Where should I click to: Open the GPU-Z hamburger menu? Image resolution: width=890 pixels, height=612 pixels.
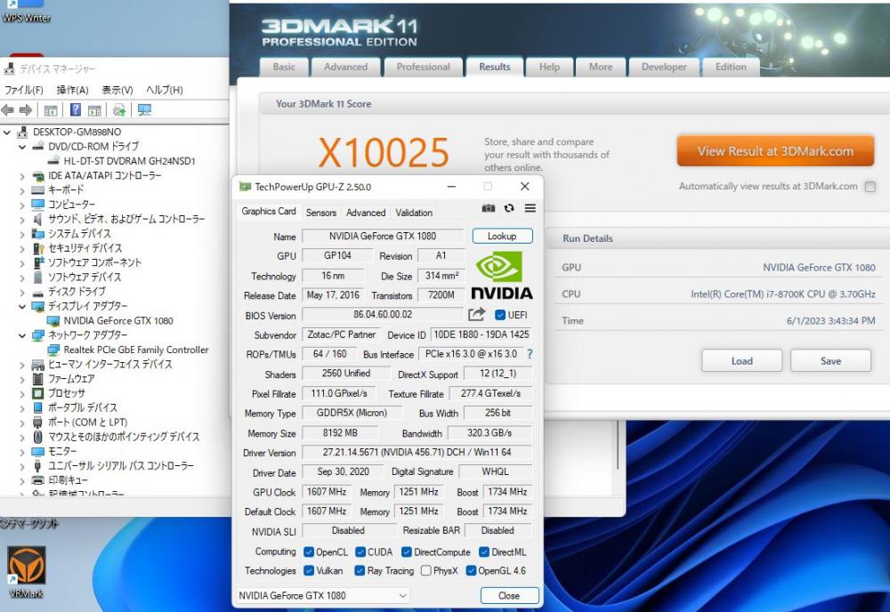[x=530, y=208]
